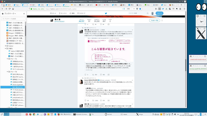Close the bookmarks sidebar with the X
207x116 pixels.
click(24, 14)
